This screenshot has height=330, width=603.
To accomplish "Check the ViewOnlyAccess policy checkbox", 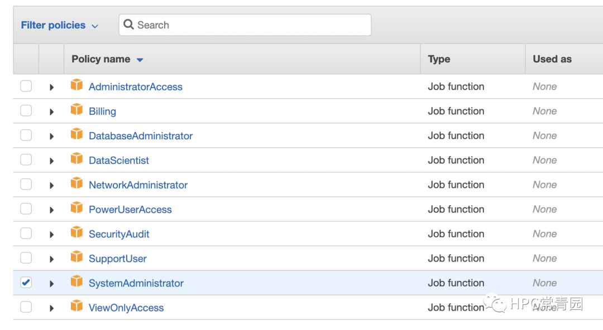I will click(x=26, y=307).
